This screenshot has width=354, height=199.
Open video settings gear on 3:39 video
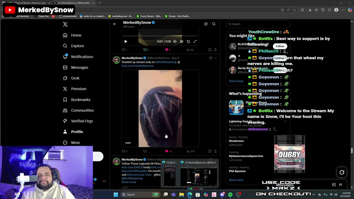pos(182,41)
